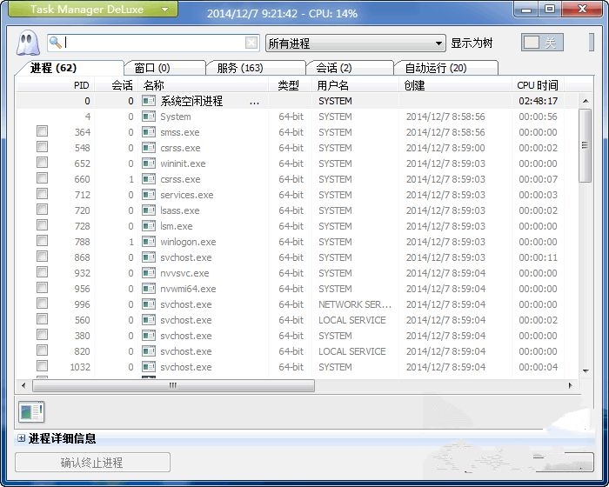Select the 2014/12/7 8:59:00 created cell
The height and width of the screenshot is (487, 609).
[445, 148]
